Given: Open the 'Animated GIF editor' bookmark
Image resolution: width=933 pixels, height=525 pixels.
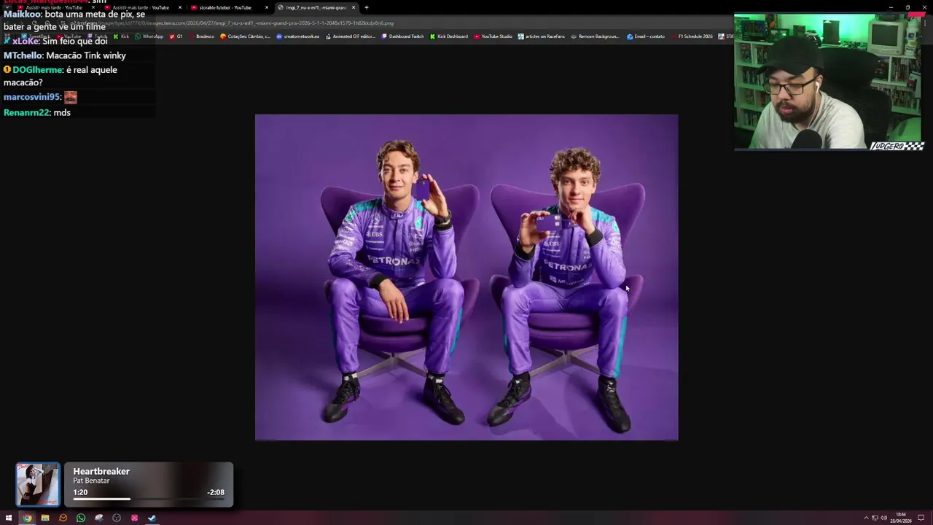Looking at the screenshot, I should pyautogui.click(x=351, y=36).
